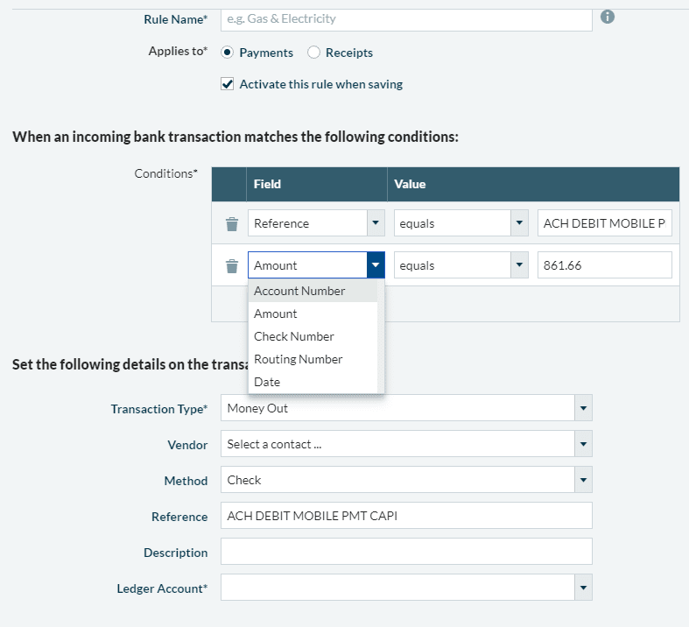Click the 861.66 amount value field
Screen dimensions: 689x627
pos(605,265)
